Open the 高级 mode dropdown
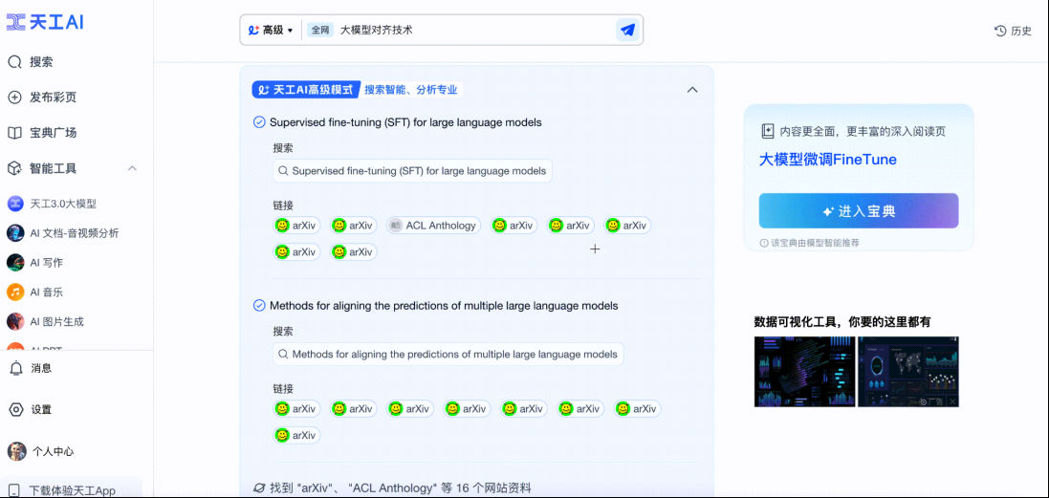Screen dimensions: 1049x498 click(x=271, y=30)
